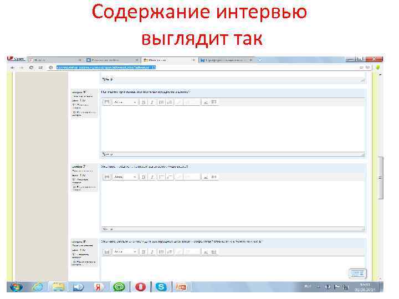
Task: Open green circular app on taskbar
Action: [119, 287]
